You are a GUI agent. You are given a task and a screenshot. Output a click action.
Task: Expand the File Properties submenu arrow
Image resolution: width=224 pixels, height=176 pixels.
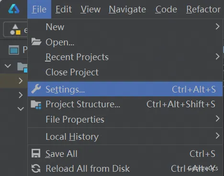tap(218, 119)
